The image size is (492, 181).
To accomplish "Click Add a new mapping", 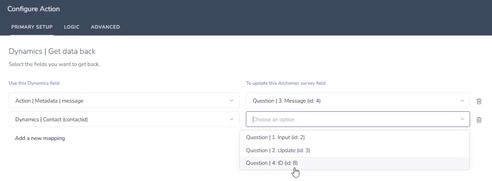I will (x=40, y=138).
